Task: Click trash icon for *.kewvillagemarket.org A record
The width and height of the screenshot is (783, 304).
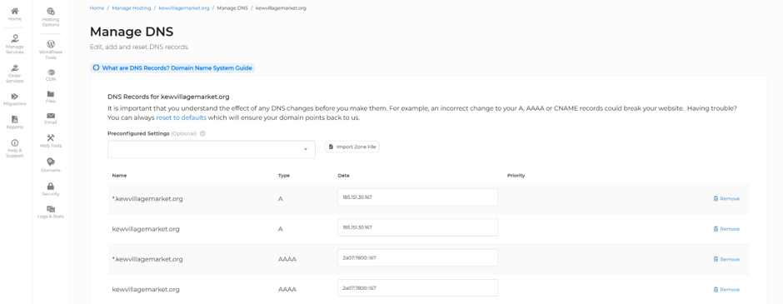Action: click(x=716, y=199)
